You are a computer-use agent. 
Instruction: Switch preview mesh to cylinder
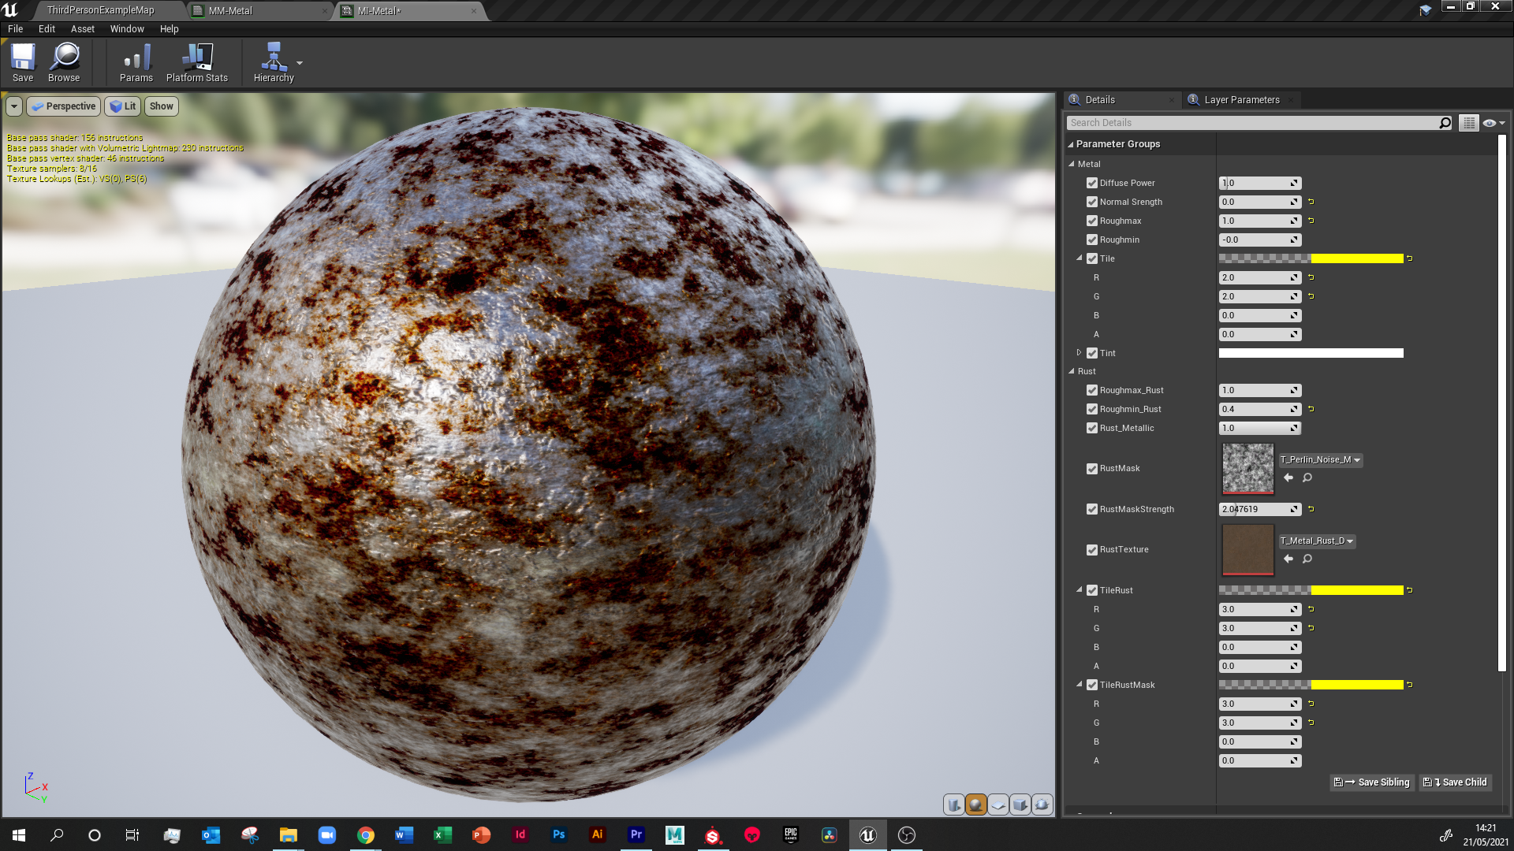(953, 805)
